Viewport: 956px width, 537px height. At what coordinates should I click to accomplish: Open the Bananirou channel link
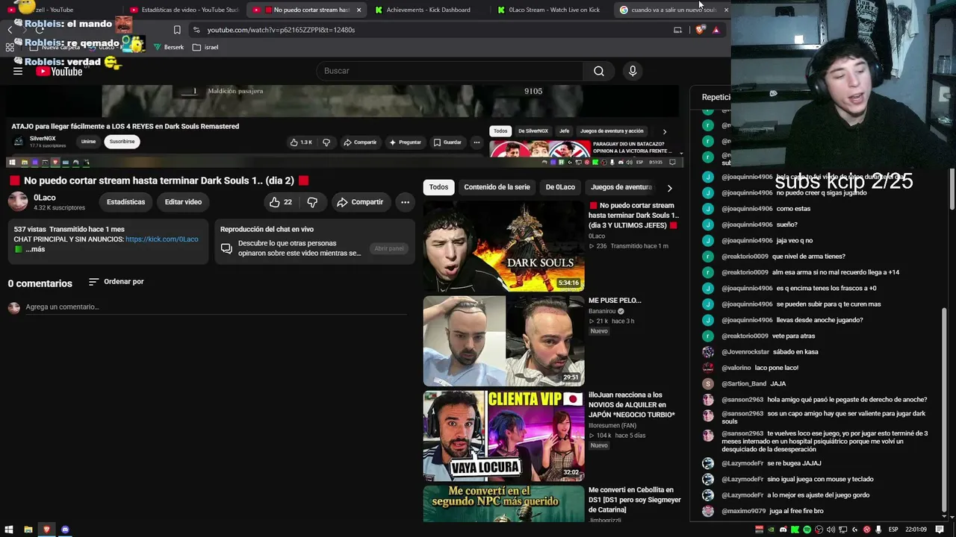coord(602,311)
